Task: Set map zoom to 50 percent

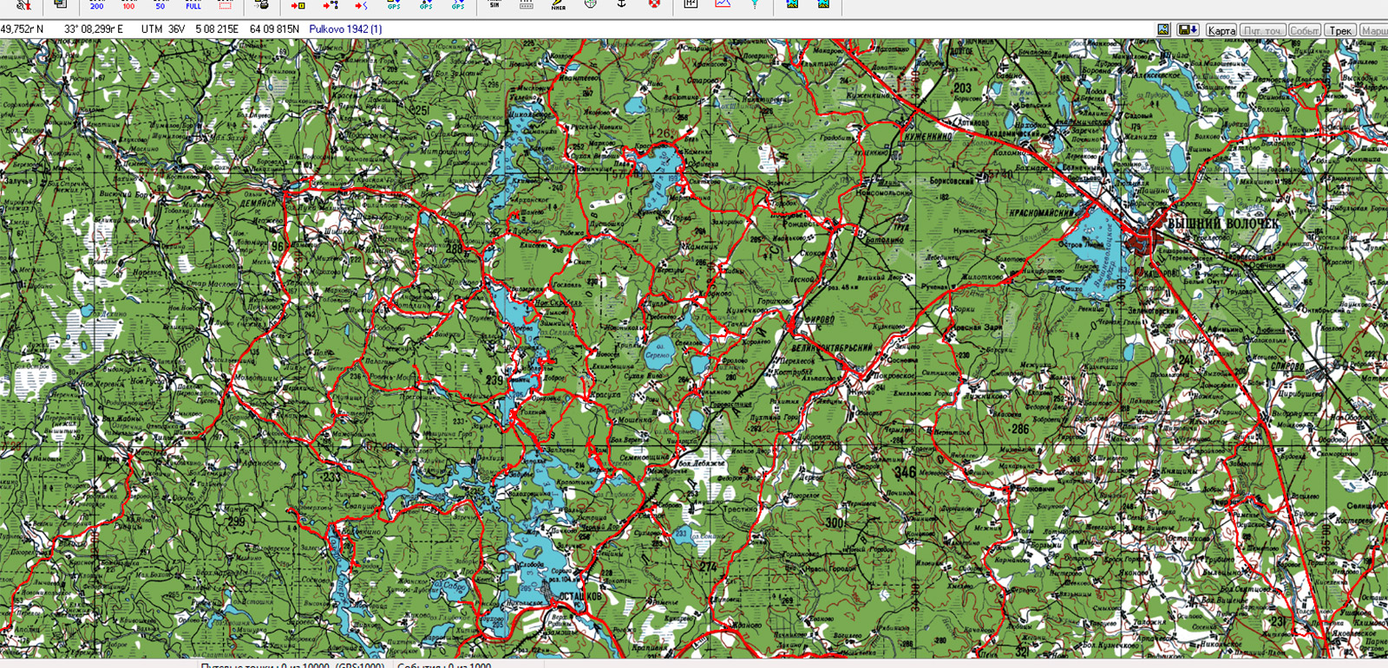Action: coord(160,5)
